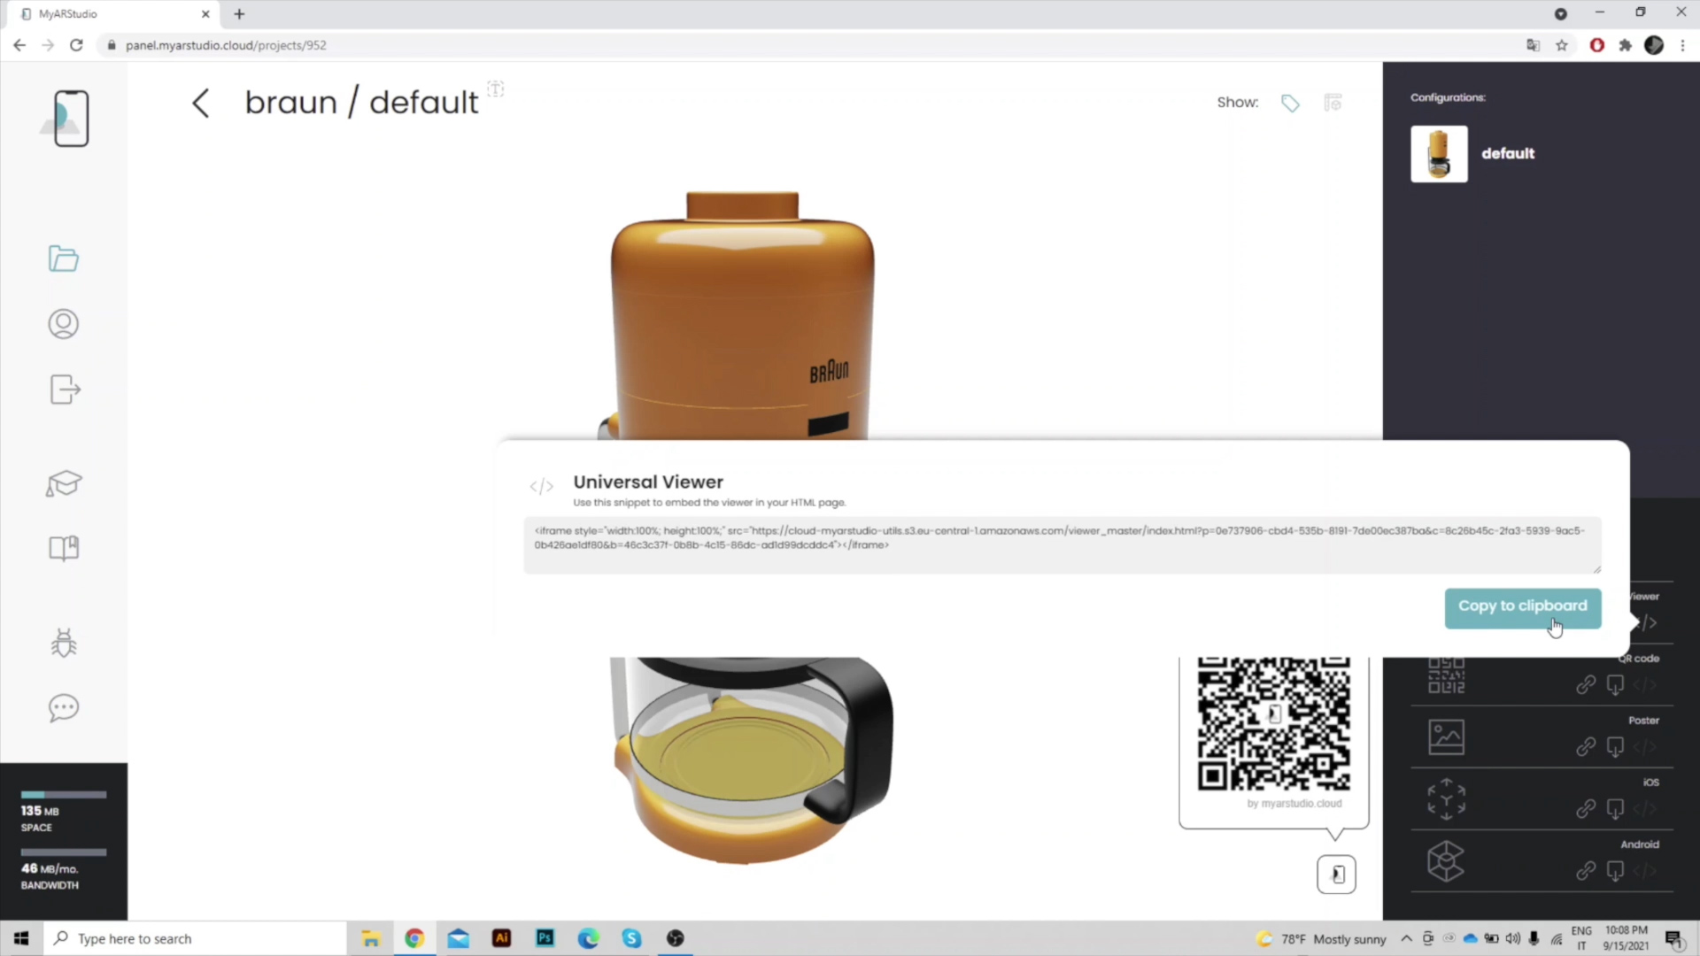Click the iOS AR arrows-cube icon
The image size is (1700, 956).
tap(1446, 798)
